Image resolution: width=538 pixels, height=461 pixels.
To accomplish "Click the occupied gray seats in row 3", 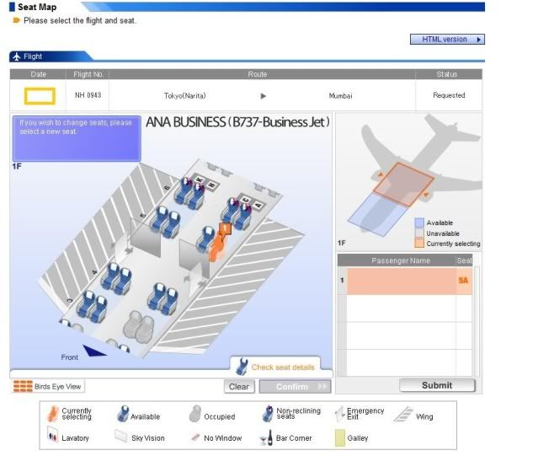I will click(139, 325).
